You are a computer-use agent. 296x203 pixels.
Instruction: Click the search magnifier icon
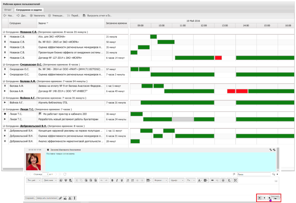point(273,174)
